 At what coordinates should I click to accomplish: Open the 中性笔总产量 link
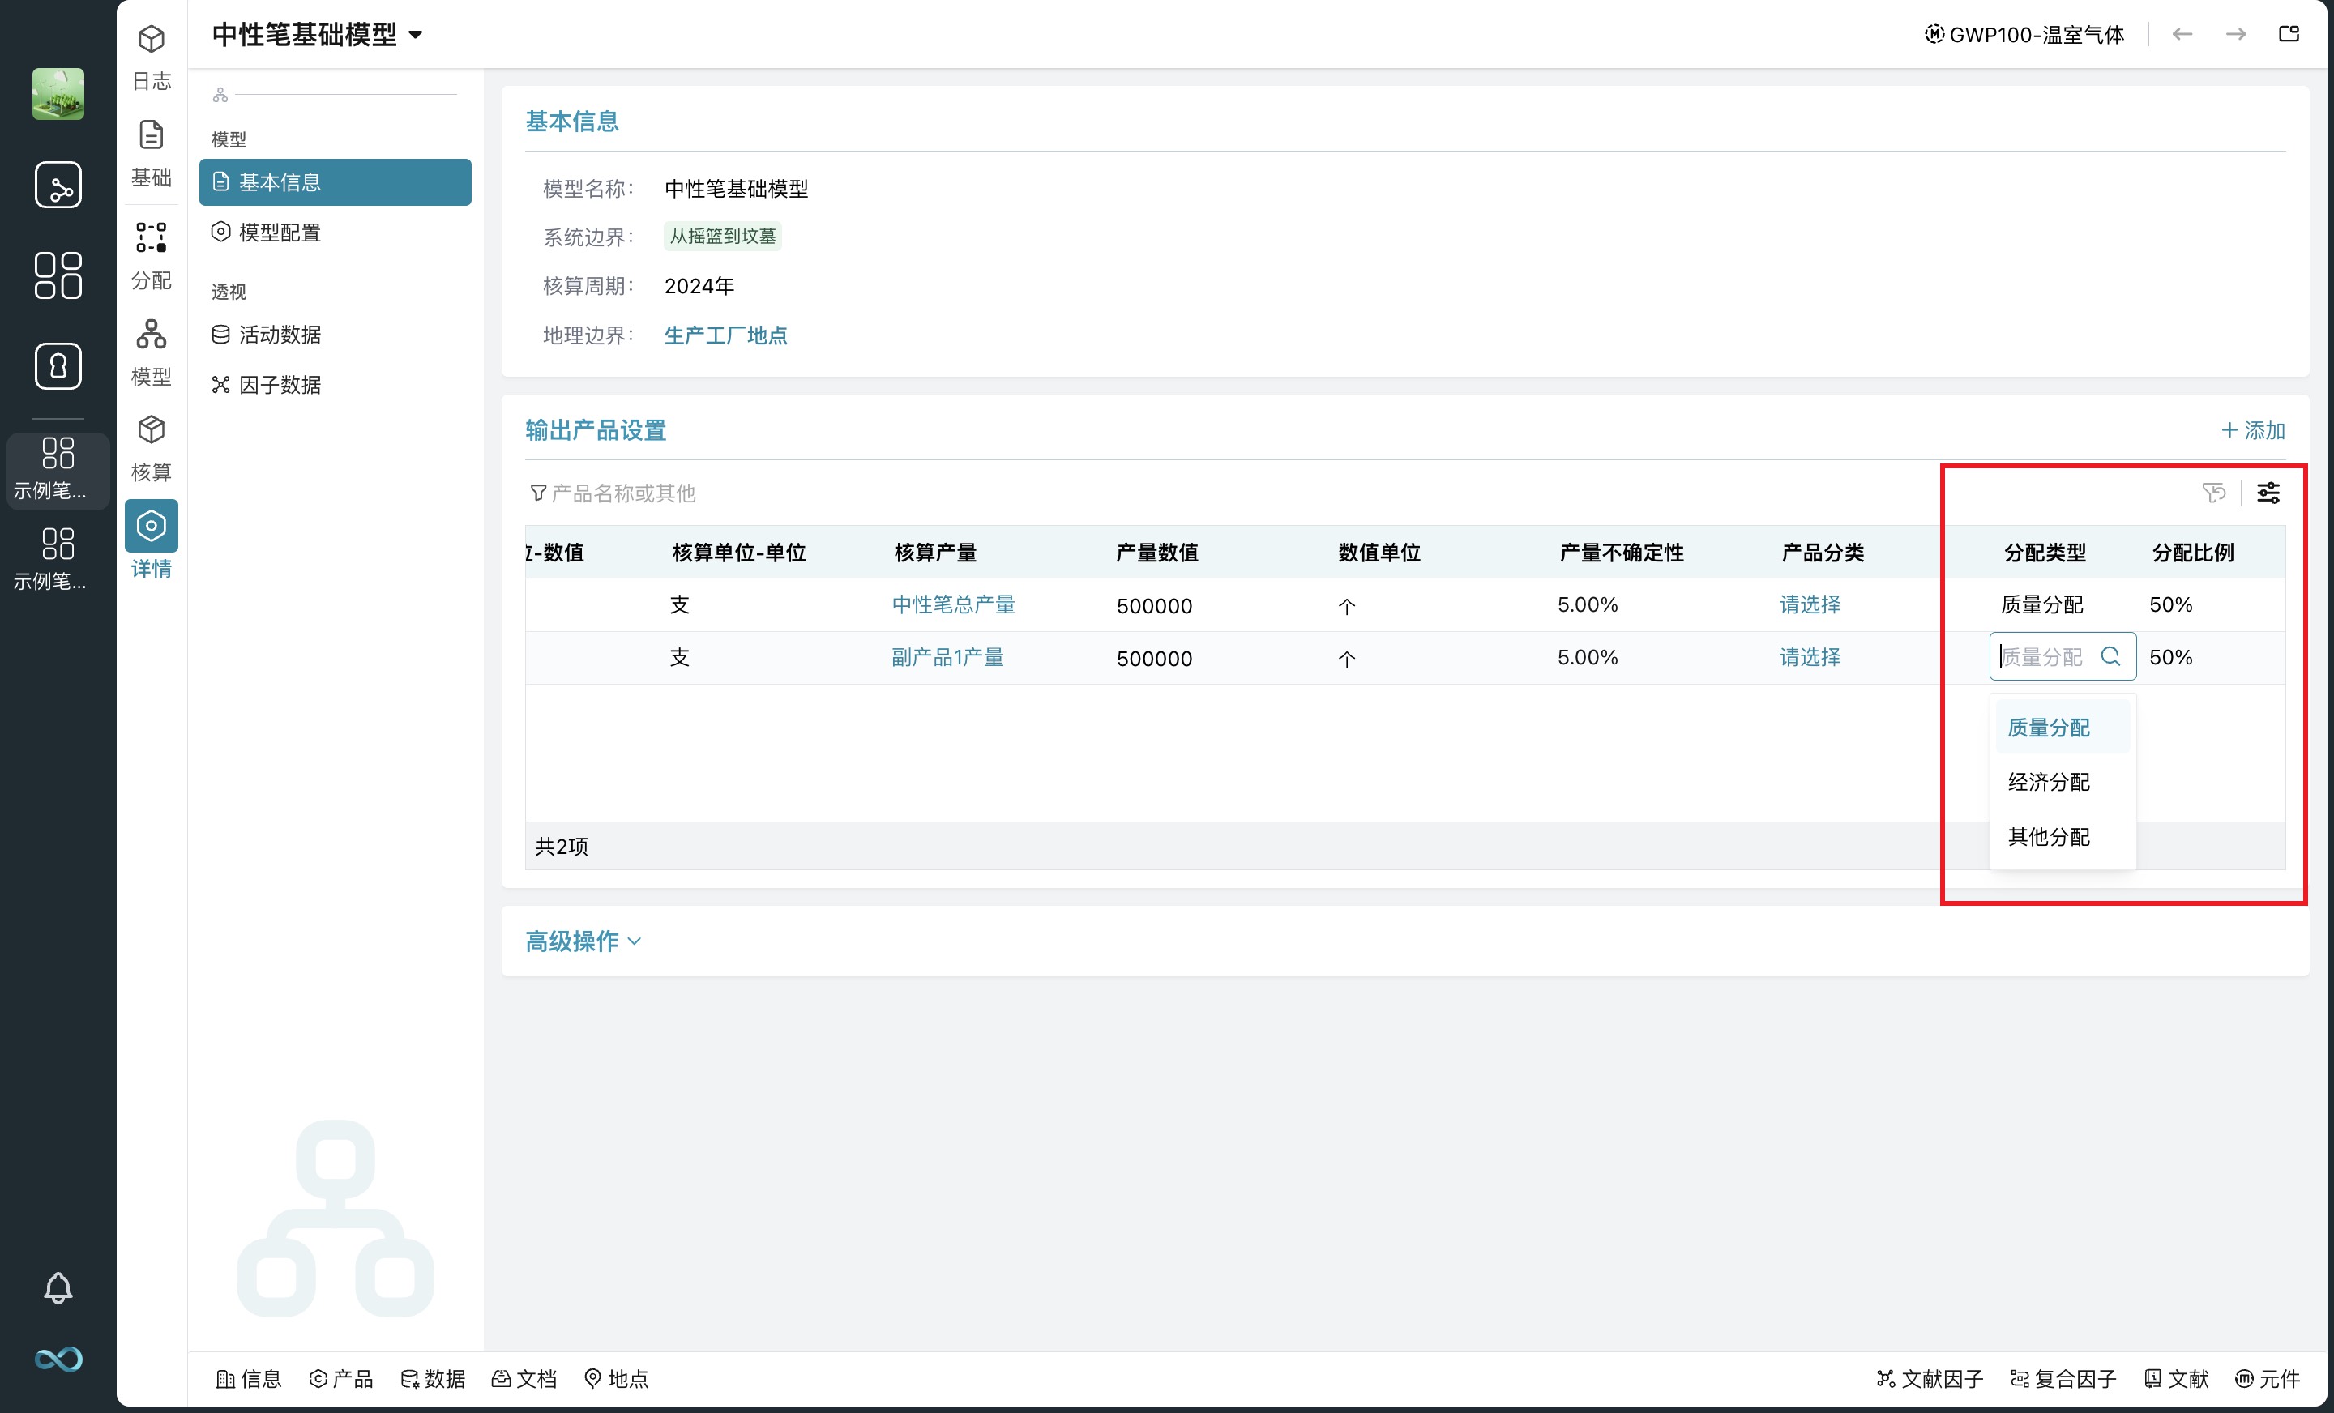pos(953,604)
